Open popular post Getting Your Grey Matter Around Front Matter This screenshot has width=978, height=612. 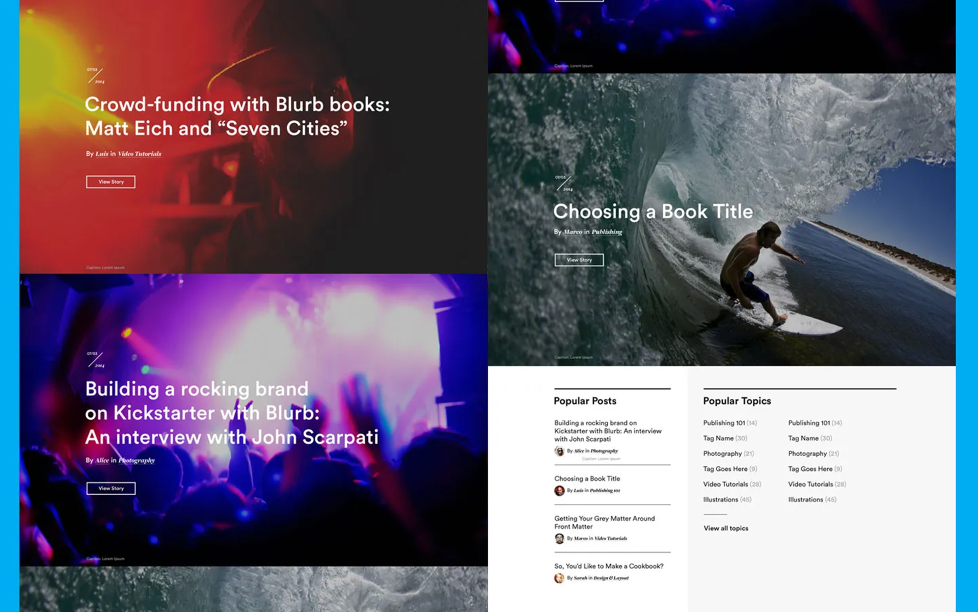605,522
